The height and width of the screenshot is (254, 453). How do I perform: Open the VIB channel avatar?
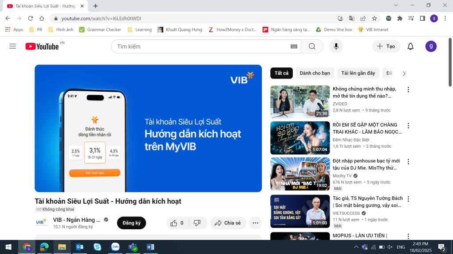click(x=41, y=223)
